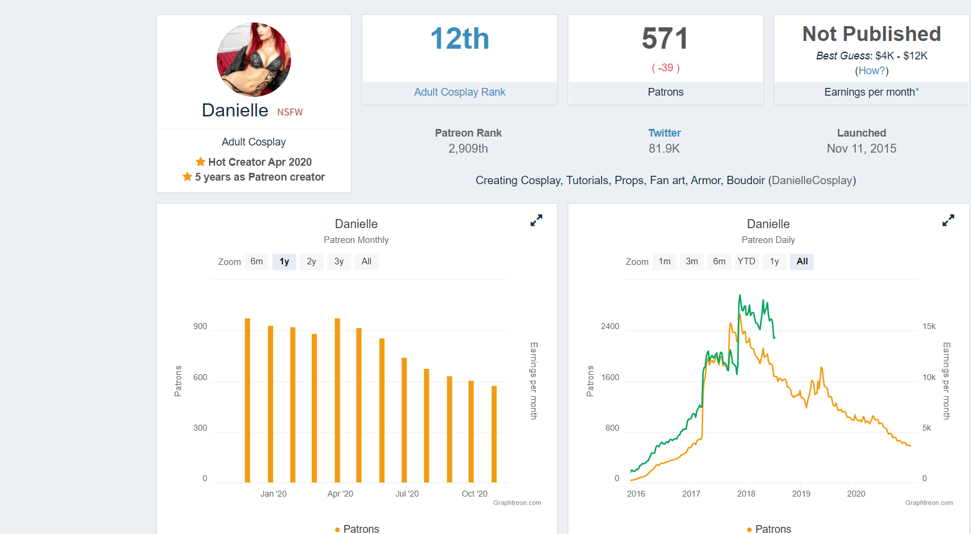Set monthly chart zoom to 2y
Viewport: 971px width, 534px height.
312,261
